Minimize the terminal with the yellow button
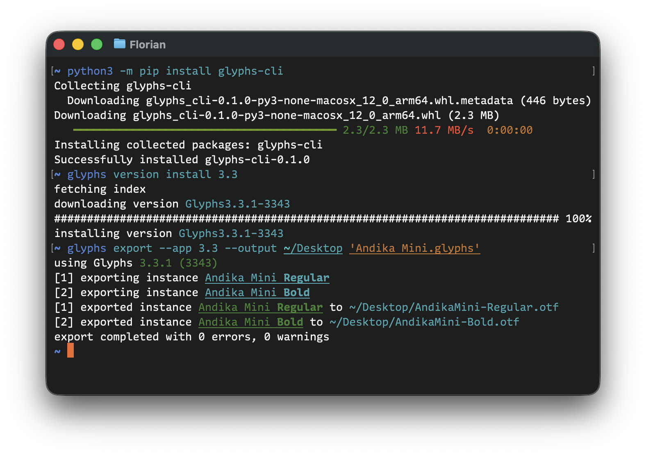 [x=78, y=44]
